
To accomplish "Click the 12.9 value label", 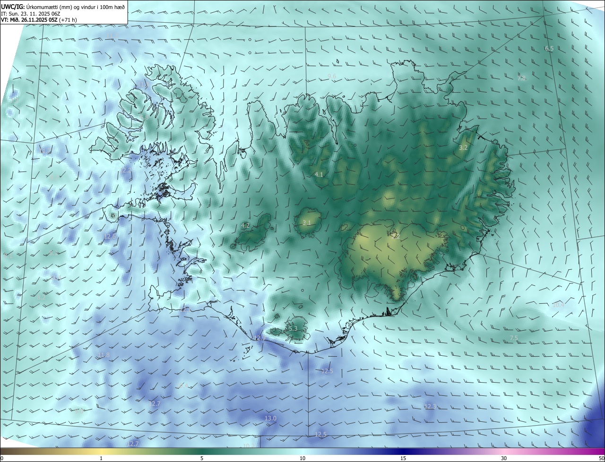I will [x=259, y=338].
